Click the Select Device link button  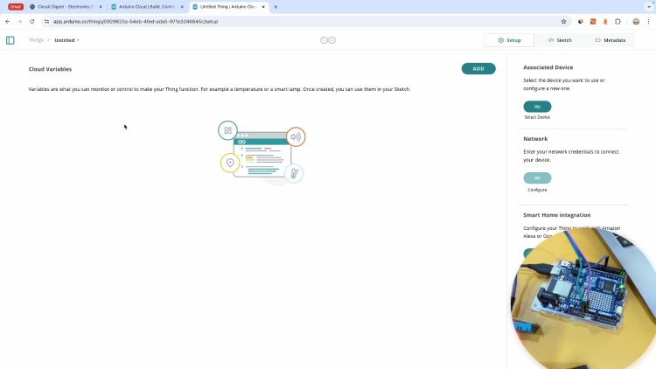click(x=537, y=107)
